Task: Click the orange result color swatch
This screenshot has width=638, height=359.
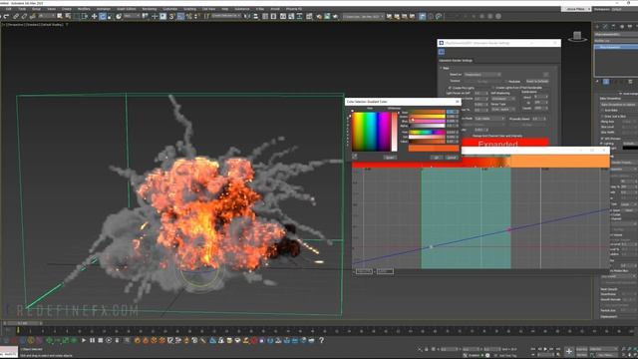Action: (x=434, y=149)
